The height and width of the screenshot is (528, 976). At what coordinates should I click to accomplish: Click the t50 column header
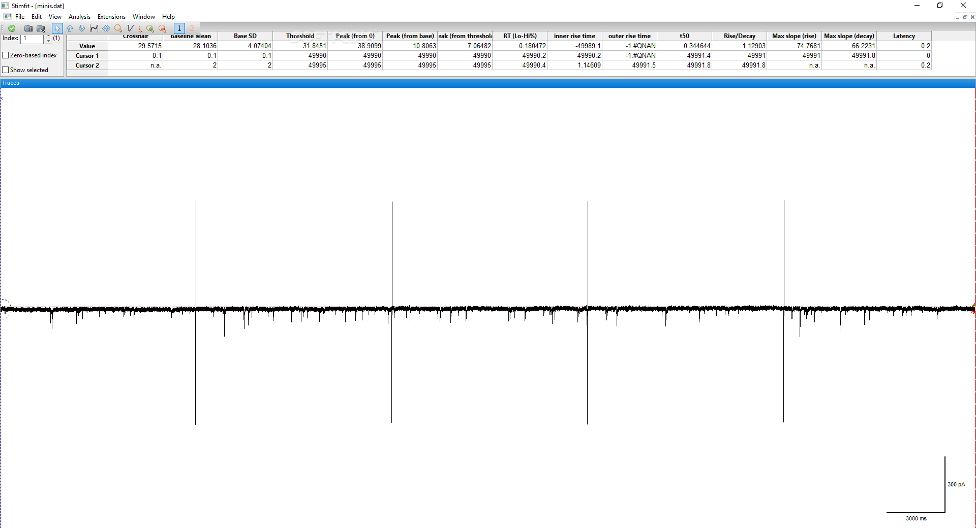684,36
